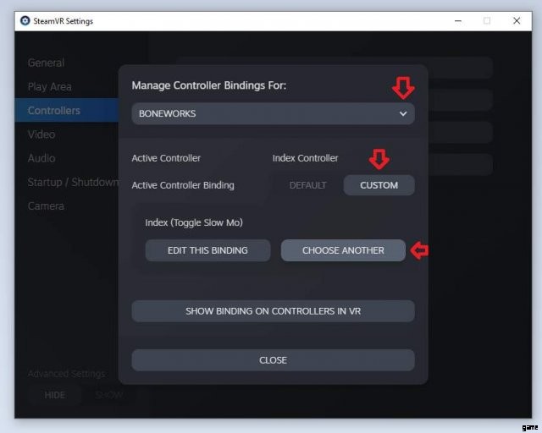
Task: Set Advanced Settings to HIDE
Action: pos(54,394)
